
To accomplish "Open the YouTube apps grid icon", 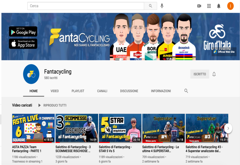I will click(209, 6).
